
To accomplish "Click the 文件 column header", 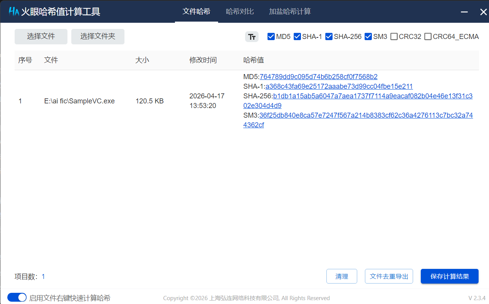I will [x=51, y=60].
